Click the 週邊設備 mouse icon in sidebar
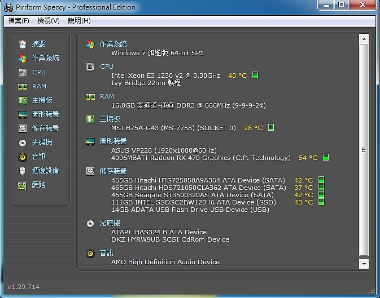This screenshot has width=380, height=298. tap(22, 171)
